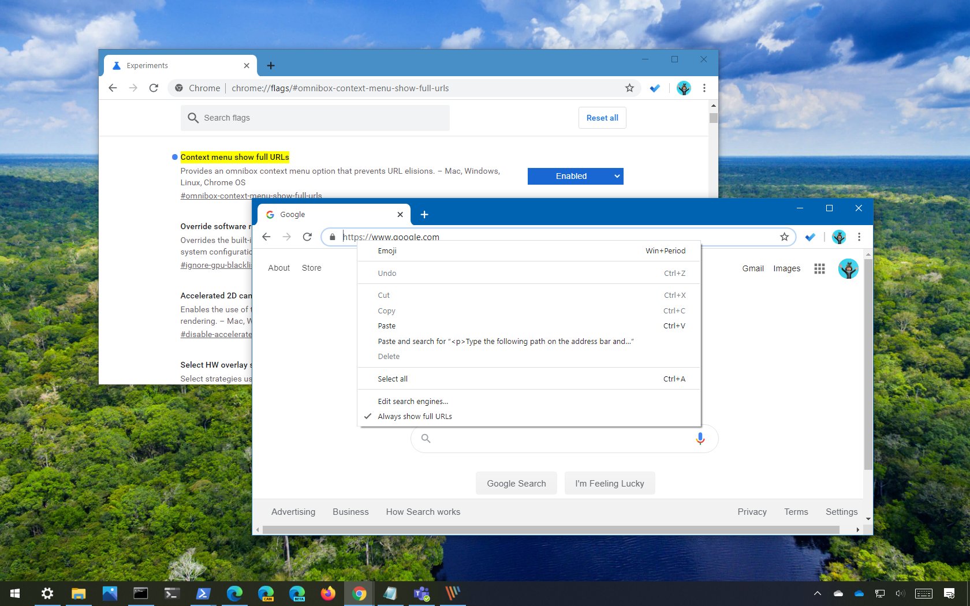Click the microphone voice search icon
Image resolution: width=970 pixels, height=606 pixels.
coord(700,439)
